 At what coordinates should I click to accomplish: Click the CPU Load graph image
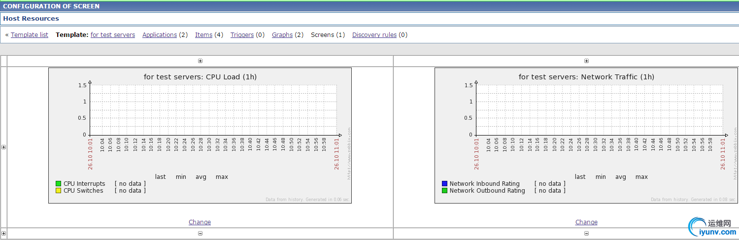[x=200, y=136]
